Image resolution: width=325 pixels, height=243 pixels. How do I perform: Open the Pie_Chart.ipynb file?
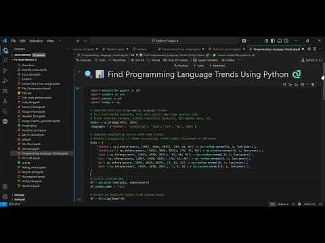(x=31, y=144)
